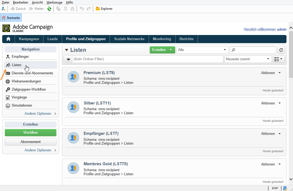This screenshot has height=191, width=293.
Task: Click the scrollbar up arrow
Action: [x=291, y=28]
